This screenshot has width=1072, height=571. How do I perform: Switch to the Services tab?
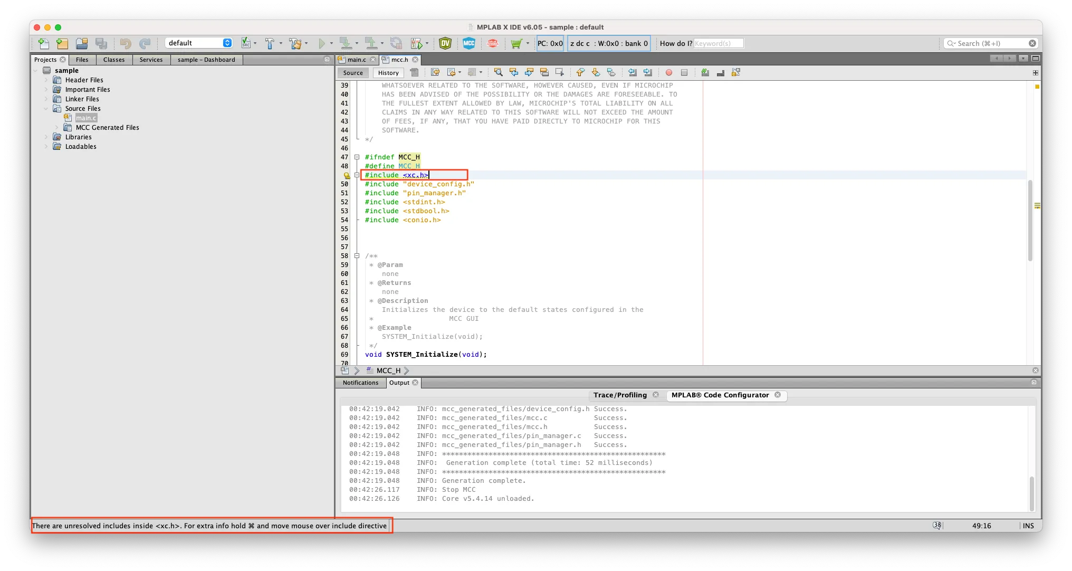pyautogui.click(x=151, y=60)
